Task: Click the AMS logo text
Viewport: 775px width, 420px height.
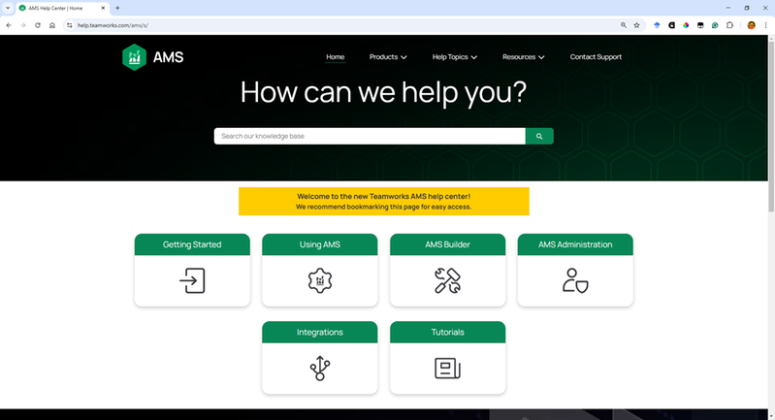Action: click(x=168, y=57)
